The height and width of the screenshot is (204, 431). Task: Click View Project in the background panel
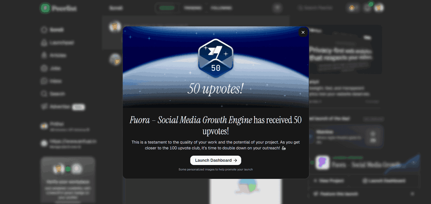(x=328, y=181)
